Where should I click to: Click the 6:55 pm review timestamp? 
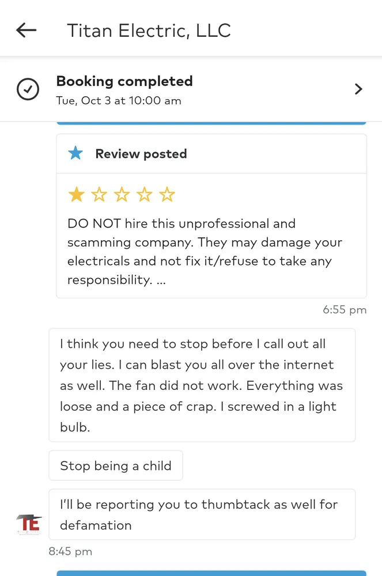[345, 310]
